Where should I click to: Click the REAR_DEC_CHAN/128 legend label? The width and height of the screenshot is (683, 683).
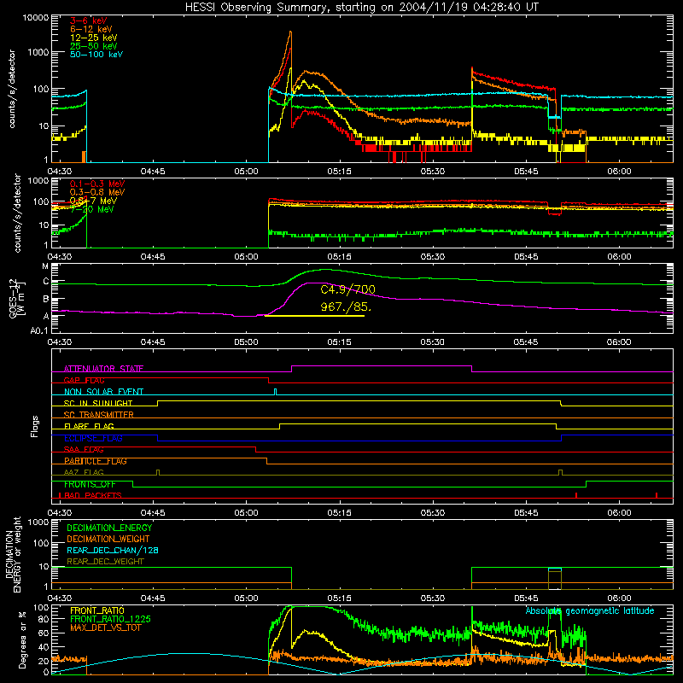(x=113, y=550)
